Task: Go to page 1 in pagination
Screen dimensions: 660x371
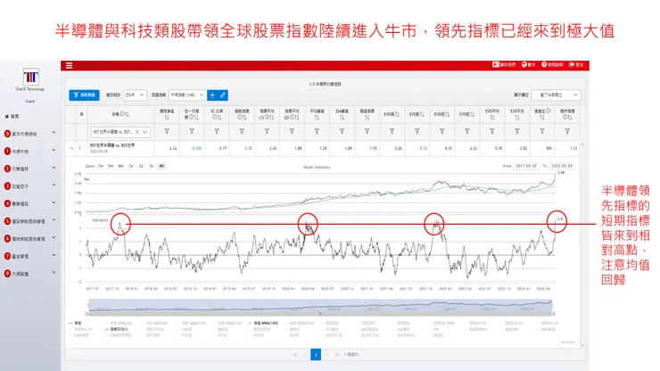Action: tap(316, 355)
